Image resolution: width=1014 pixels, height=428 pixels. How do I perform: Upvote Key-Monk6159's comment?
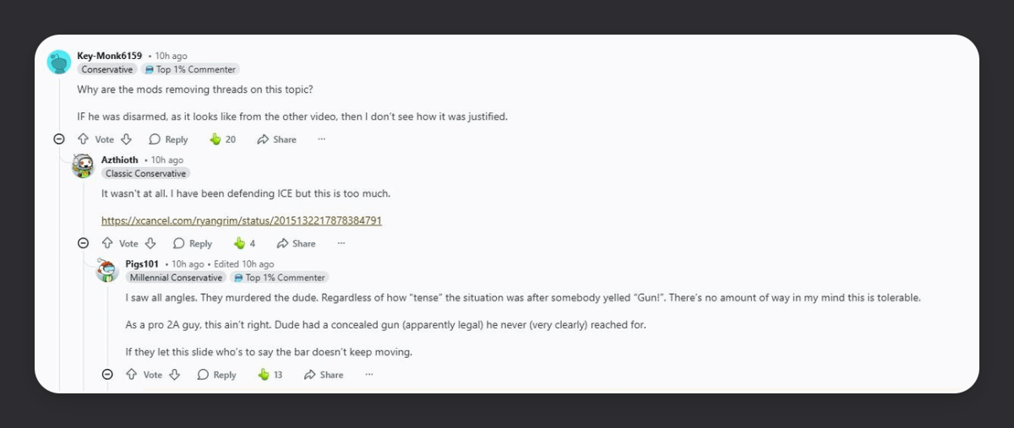coord(83,139)
